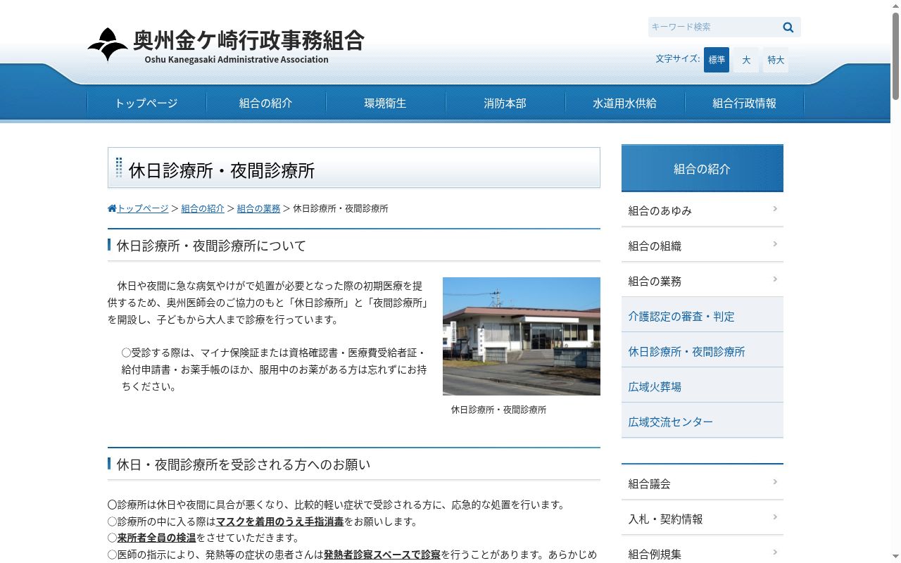The image size is (901, 563).
Task: Open 環境衛生 navigation menu item
Action: 386,103
